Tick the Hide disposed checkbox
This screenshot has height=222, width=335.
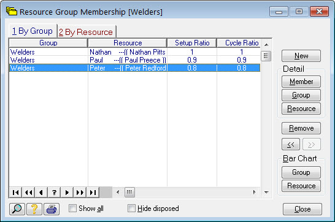point(131,209)
